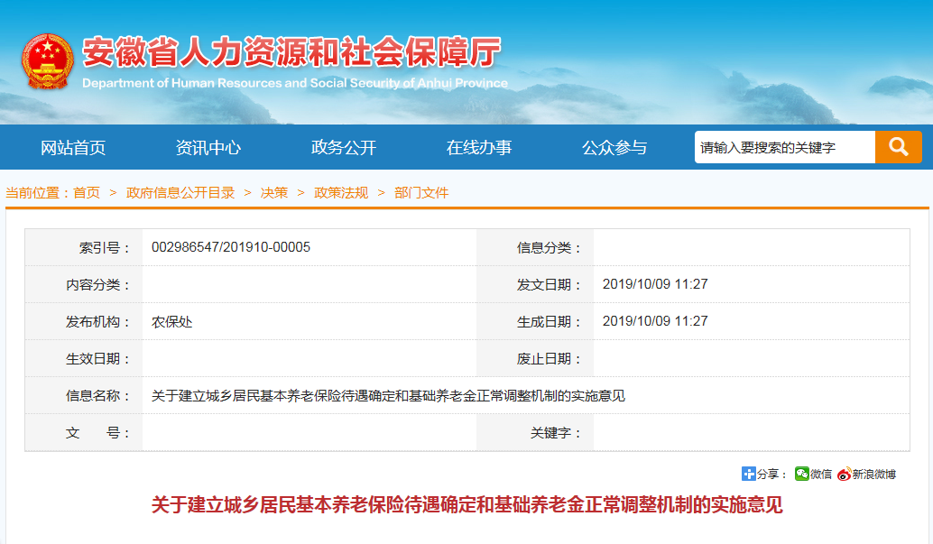Click the 决策 breadcrumb link
The image size is (933, 544).
coord(274,192)
